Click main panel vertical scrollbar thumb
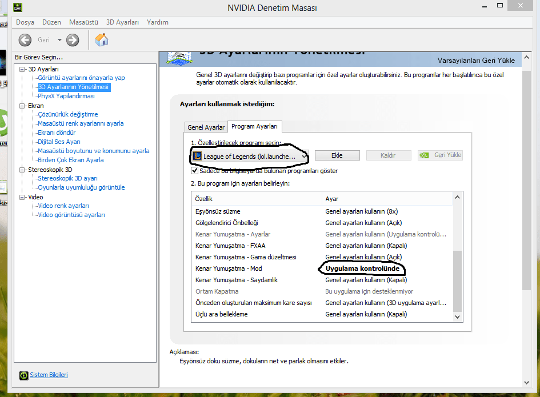The image size is (540, 397). point(526,180)
